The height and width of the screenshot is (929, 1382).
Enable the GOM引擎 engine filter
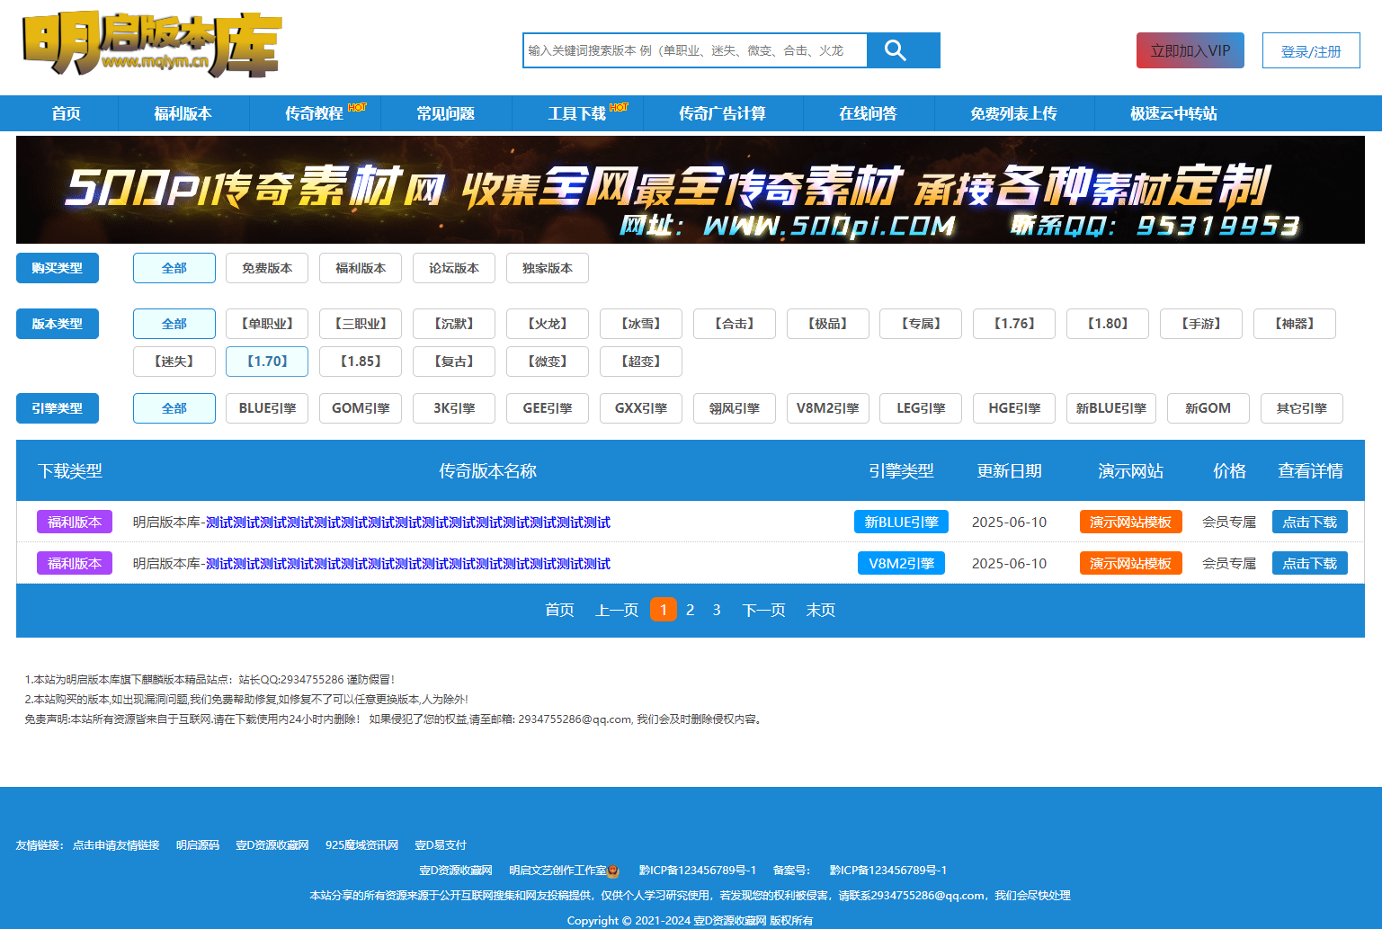[x=360, y=407]
